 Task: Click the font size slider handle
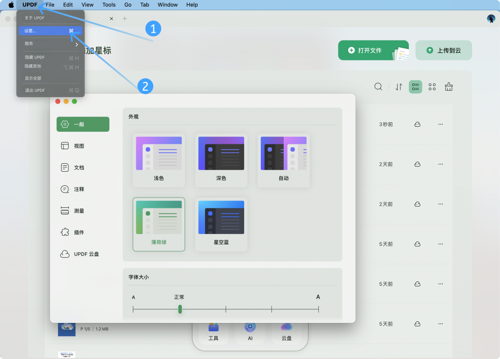pyautogui.click(x=180, y=309)
